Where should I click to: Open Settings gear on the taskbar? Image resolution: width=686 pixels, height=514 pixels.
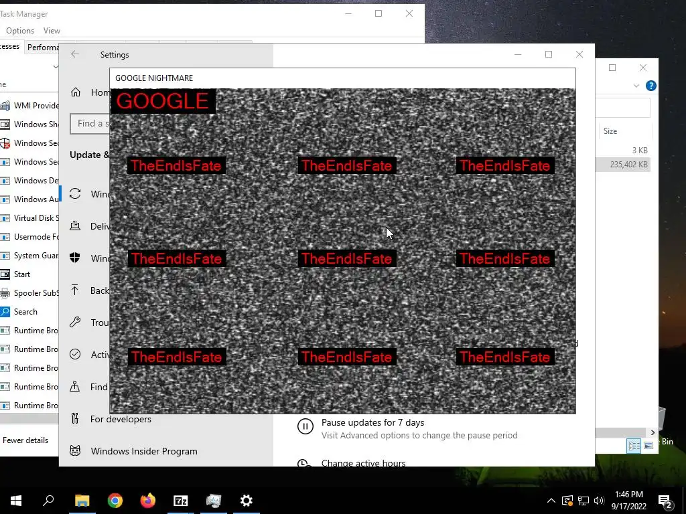point(247,501)
